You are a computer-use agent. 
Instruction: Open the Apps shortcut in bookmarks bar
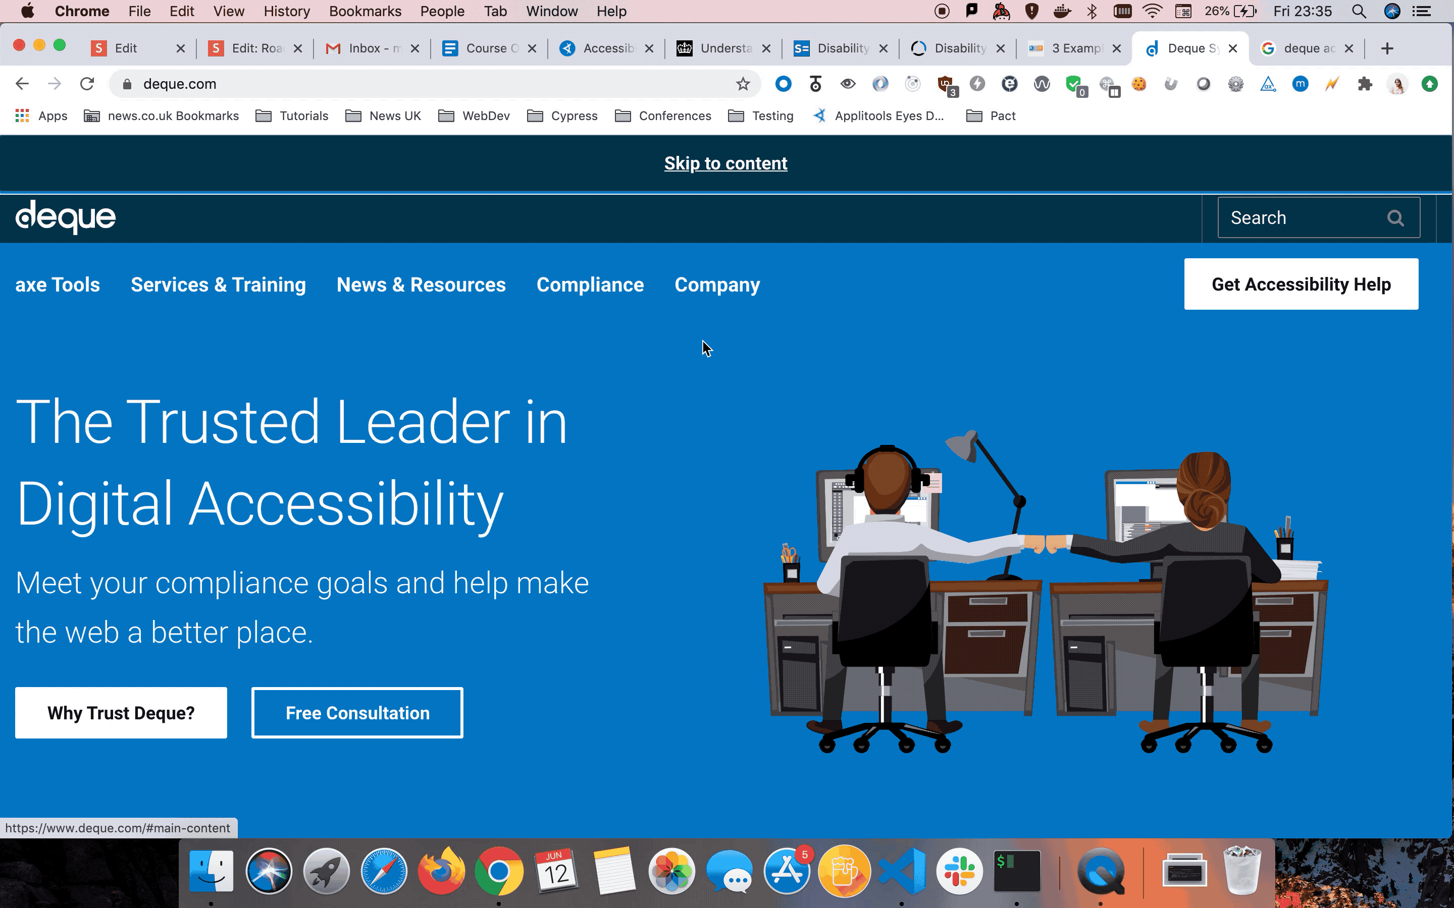(41, 116)
